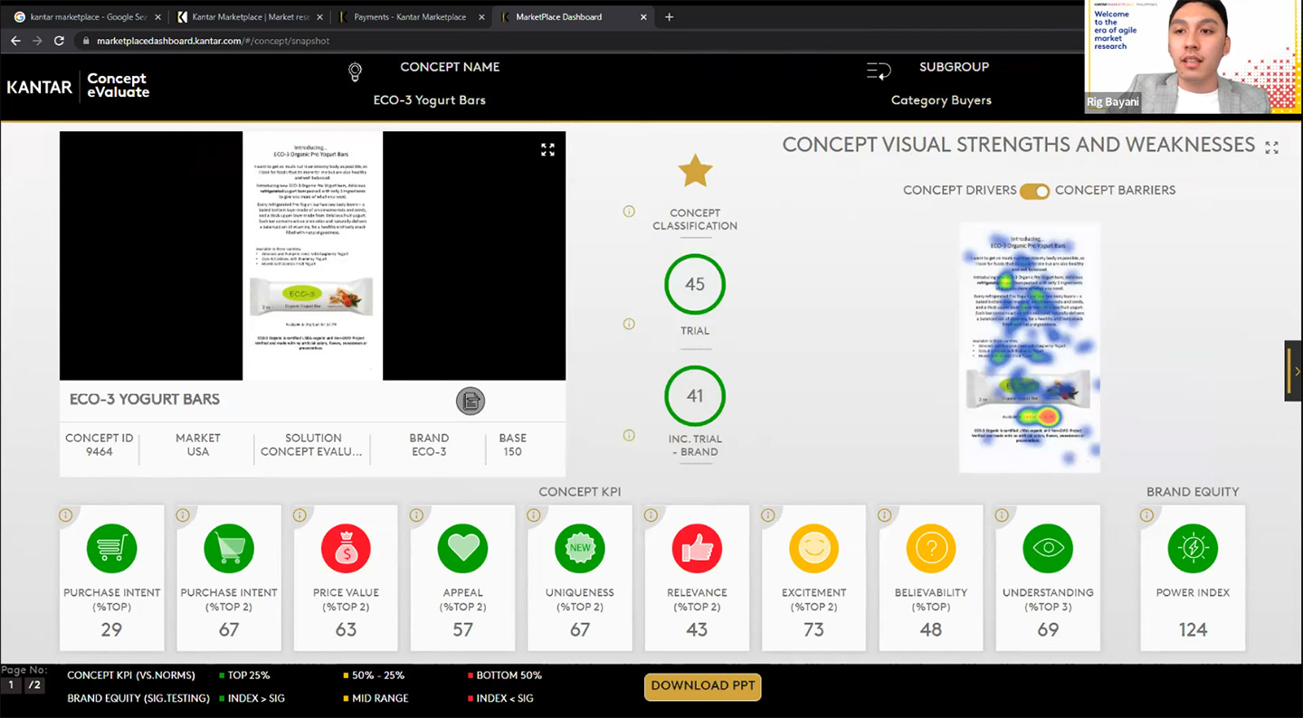Open the Subgroup selector icon
This screenshot has width=1303, height=718.
[x=878, y=71]
